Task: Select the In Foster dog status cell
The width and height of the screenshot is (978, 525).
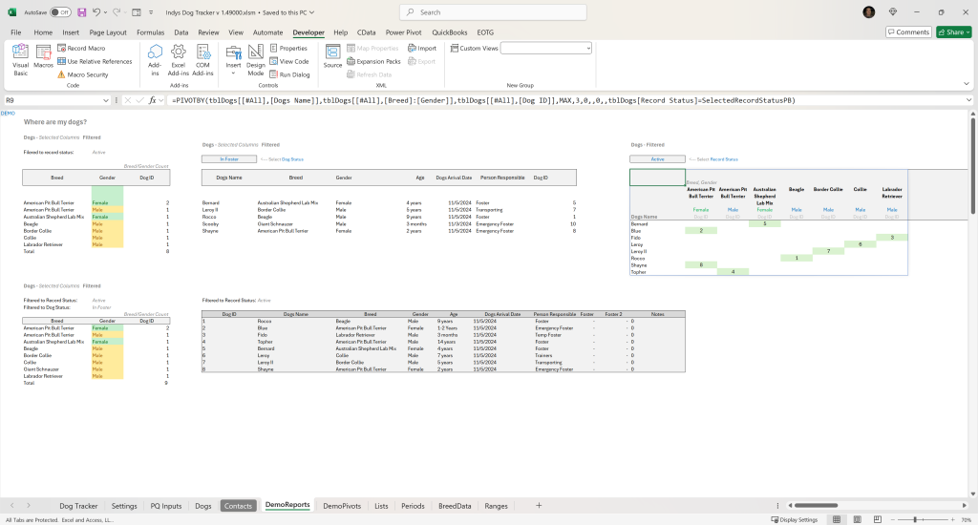Action: (229, 159)
